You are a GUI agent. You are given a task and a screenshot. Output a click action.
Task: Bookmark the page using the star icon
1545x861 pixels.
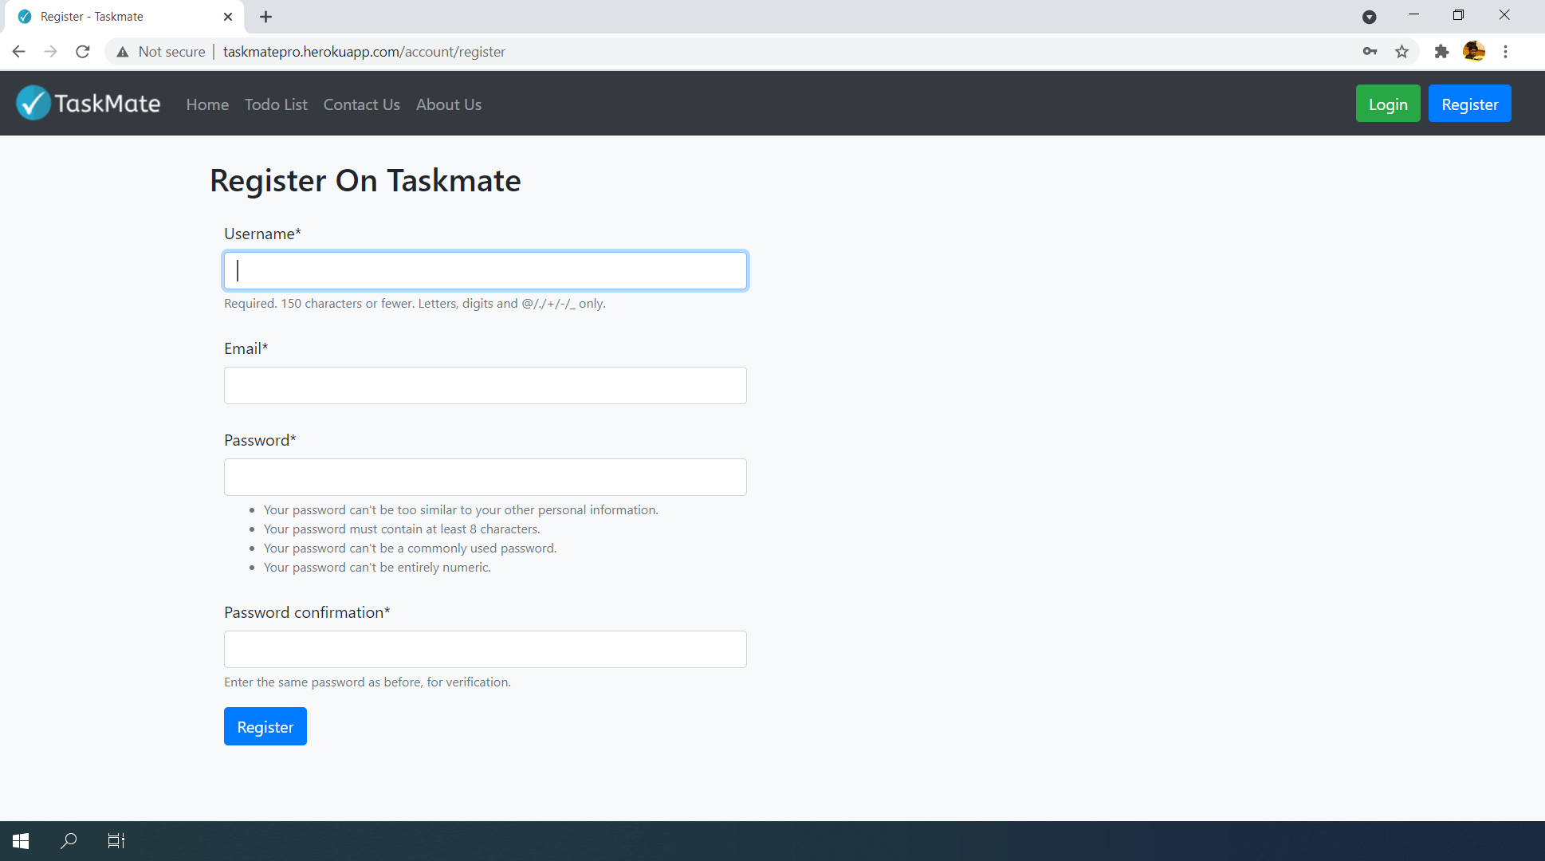1402,51
